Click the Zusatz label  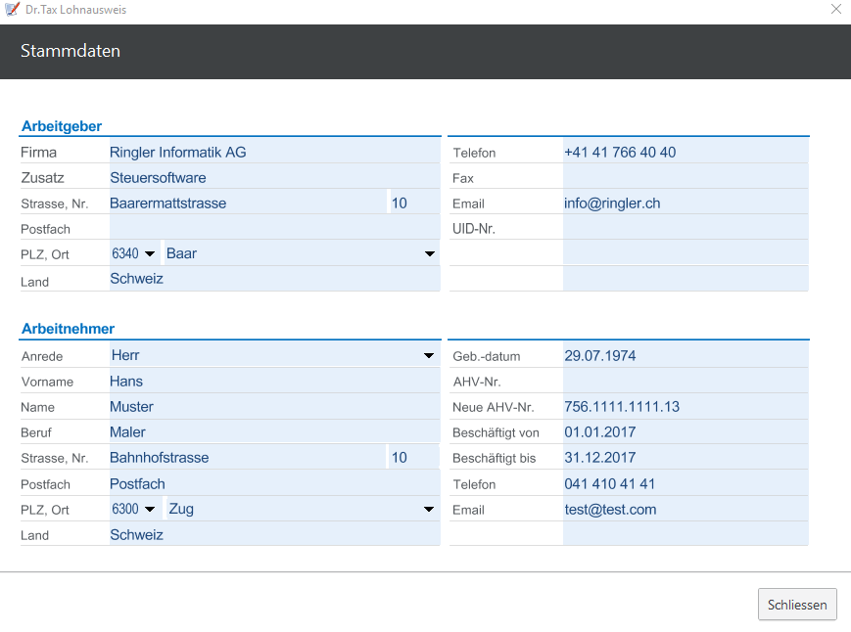pos(42,178)
